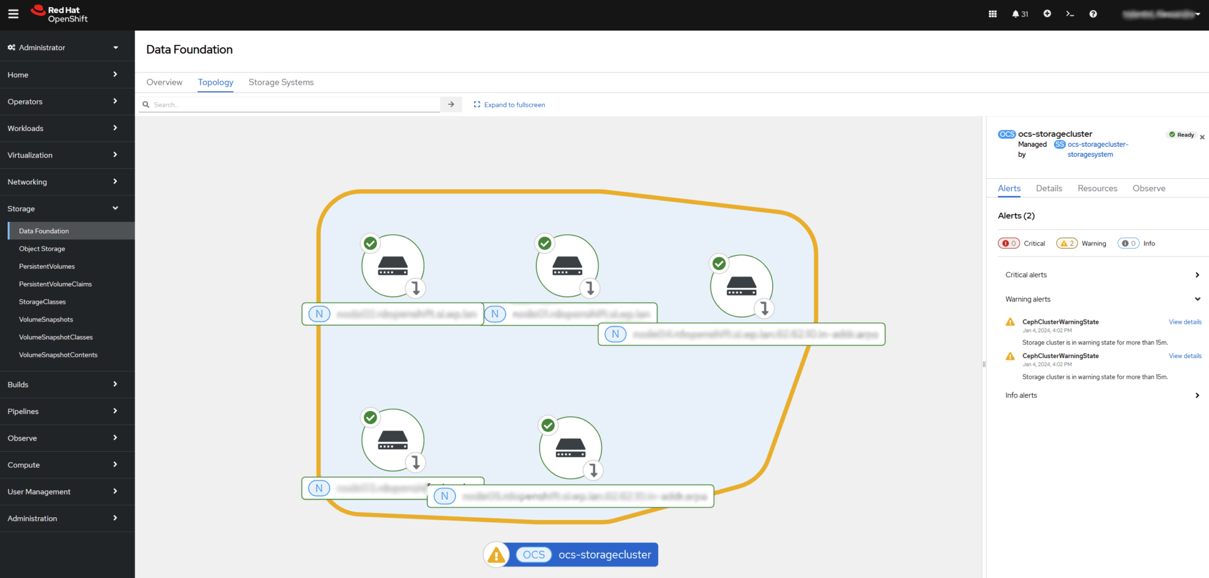Switch to the Storage Systems tab
Image resolution: width=1209 pixels, height=578 pixels.
point(281,82)
